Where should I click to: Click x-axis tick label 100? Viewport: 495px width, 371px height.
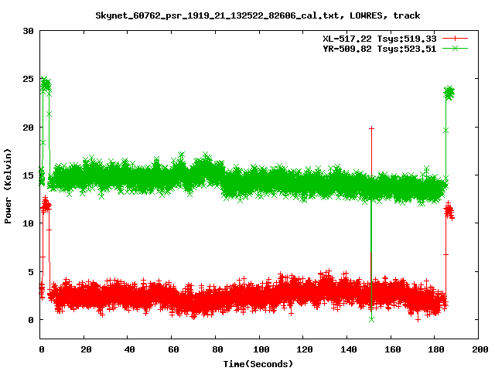coord(261,349)
